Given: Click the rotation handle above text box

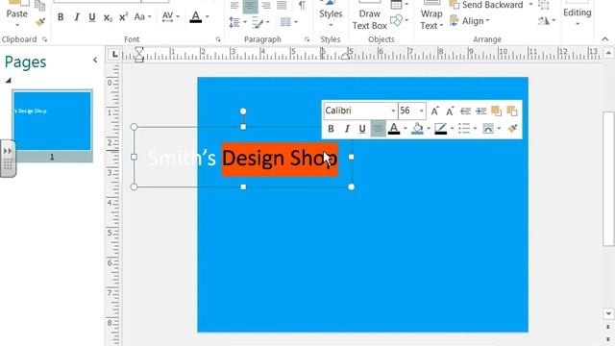Looking at the screenshot, I should (243, 111).
